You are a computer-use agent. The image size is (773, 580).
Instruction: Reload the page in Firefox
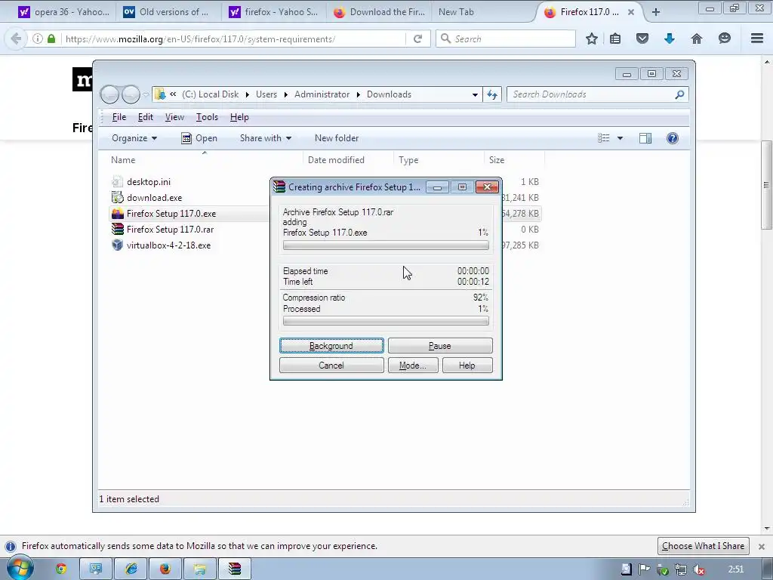pyautogui.click(x=417, y=39)
